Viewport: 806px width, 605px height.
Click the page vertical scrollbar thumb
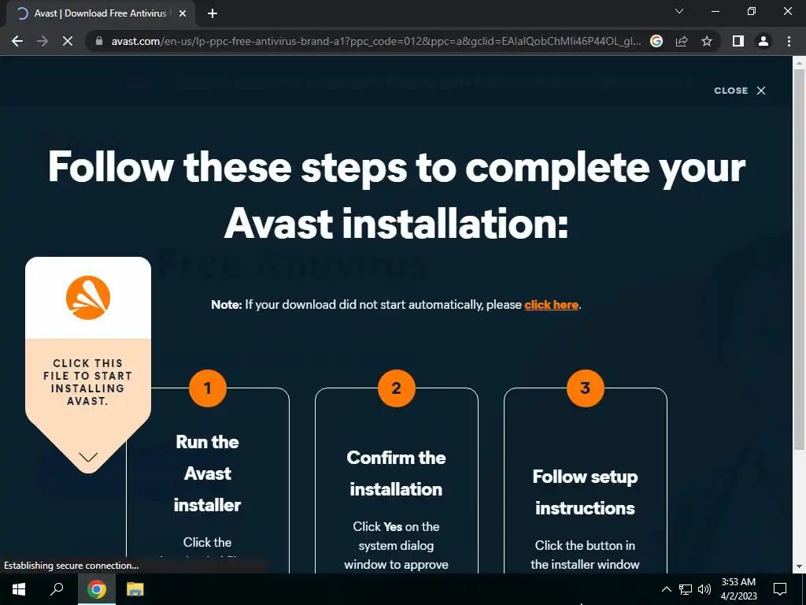(799, 258)
